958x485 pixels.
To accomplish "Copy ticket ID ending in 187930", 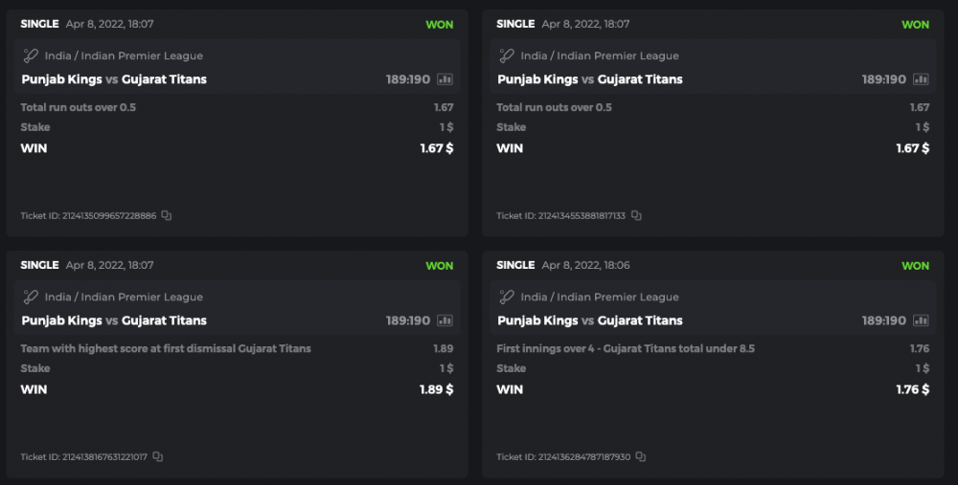I will [x=641, y=457].
